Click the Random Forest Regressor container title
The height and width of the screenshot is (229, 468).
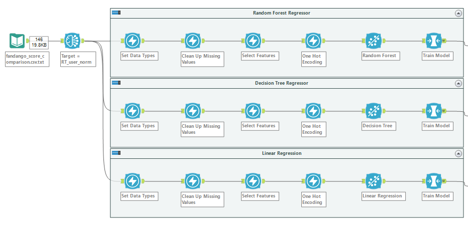click(282, 13)
